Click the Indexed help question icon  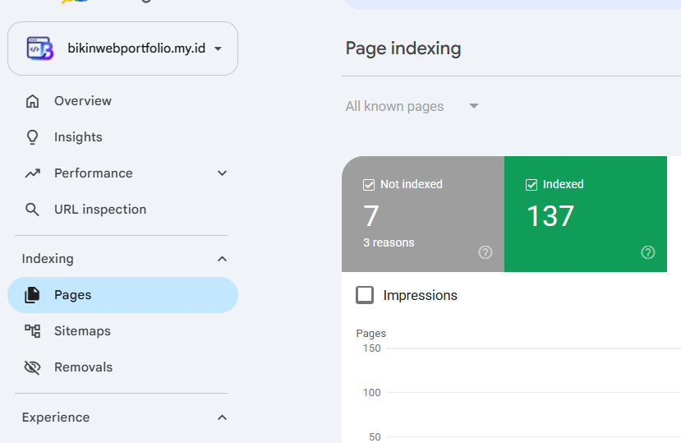tap(647, 252)
